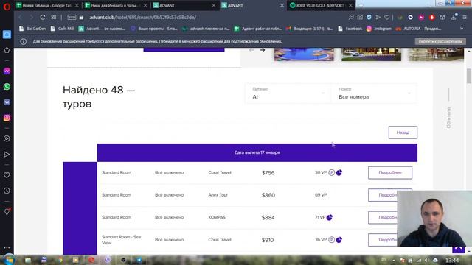
Task: Switch to the Google Таблицы 'Новая таблица' tab
Action: (x=47, y=5)
